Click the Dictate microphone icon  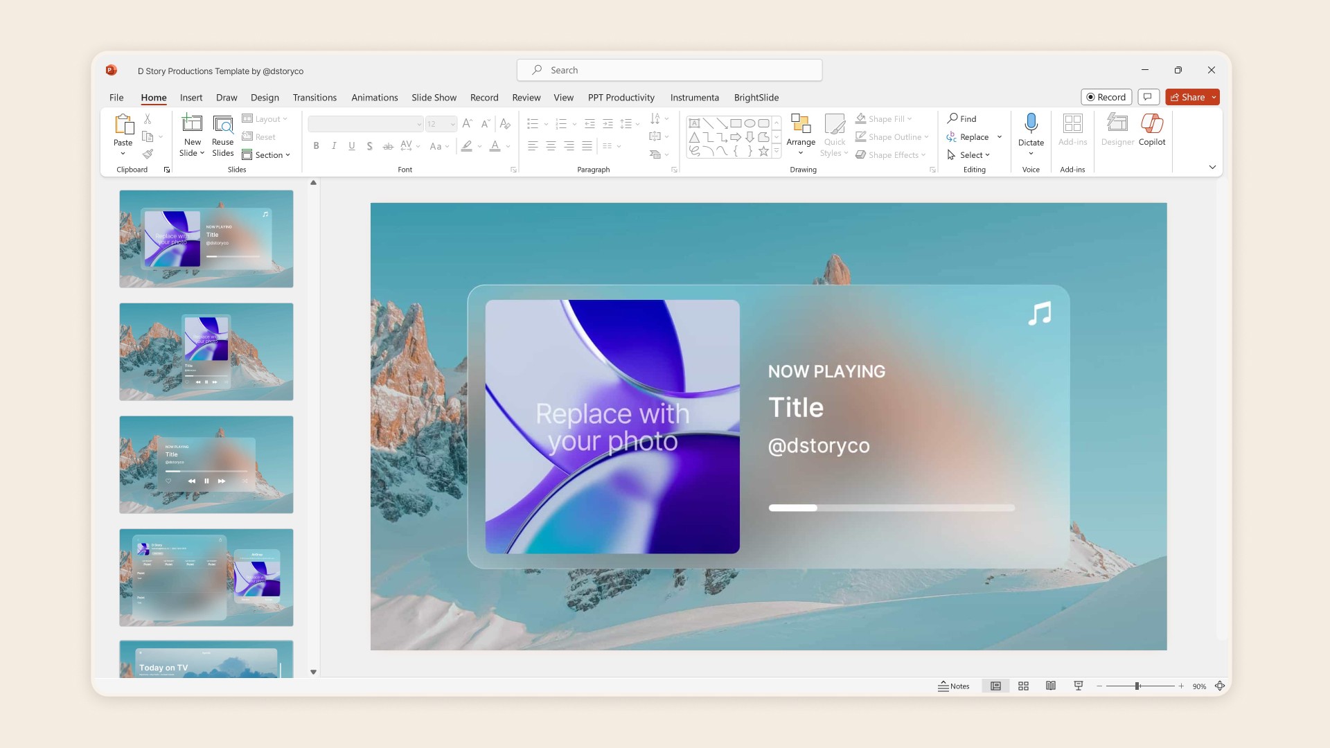1031,123
